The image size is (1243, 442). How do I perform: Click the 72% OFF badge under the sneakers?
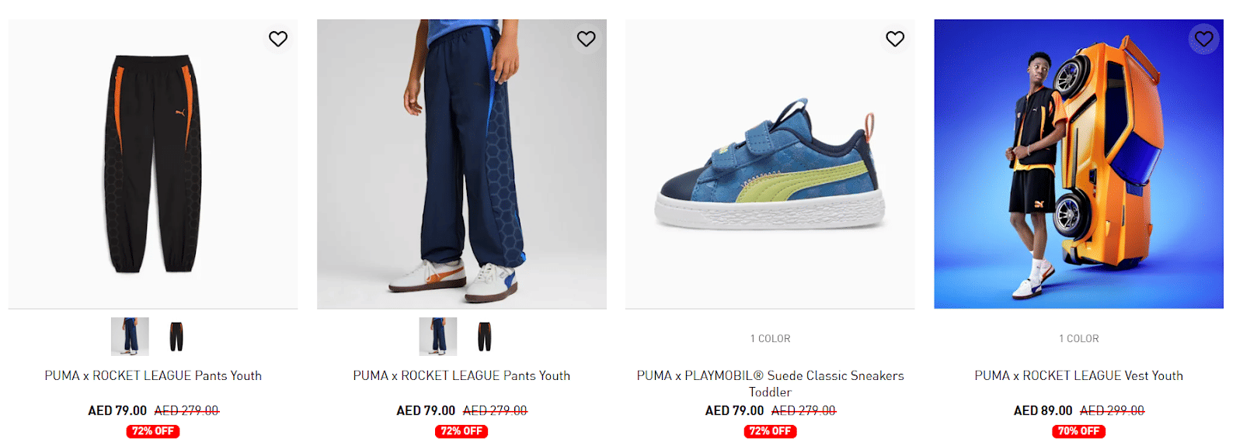pyautogui.click(x=770, y=431)
